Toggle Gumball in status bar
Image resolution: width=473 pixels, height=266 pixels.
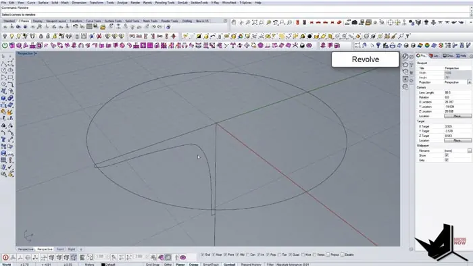coord(229,265)
